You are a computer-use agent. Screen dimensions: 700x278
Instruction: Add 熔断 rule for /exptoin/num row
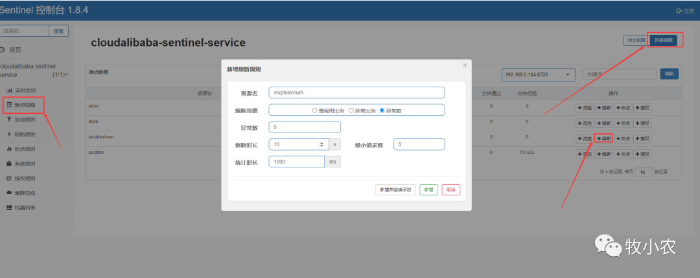click(603, 138)
